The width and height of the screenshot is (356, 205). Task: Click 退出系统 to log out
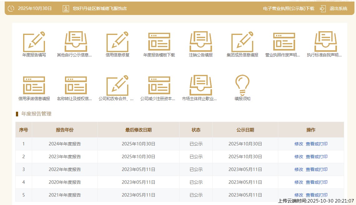pyautogui.click(x=338, y=9)
